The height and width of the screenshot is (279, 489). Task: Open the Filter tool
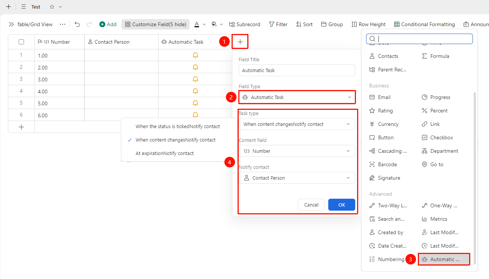278,24
